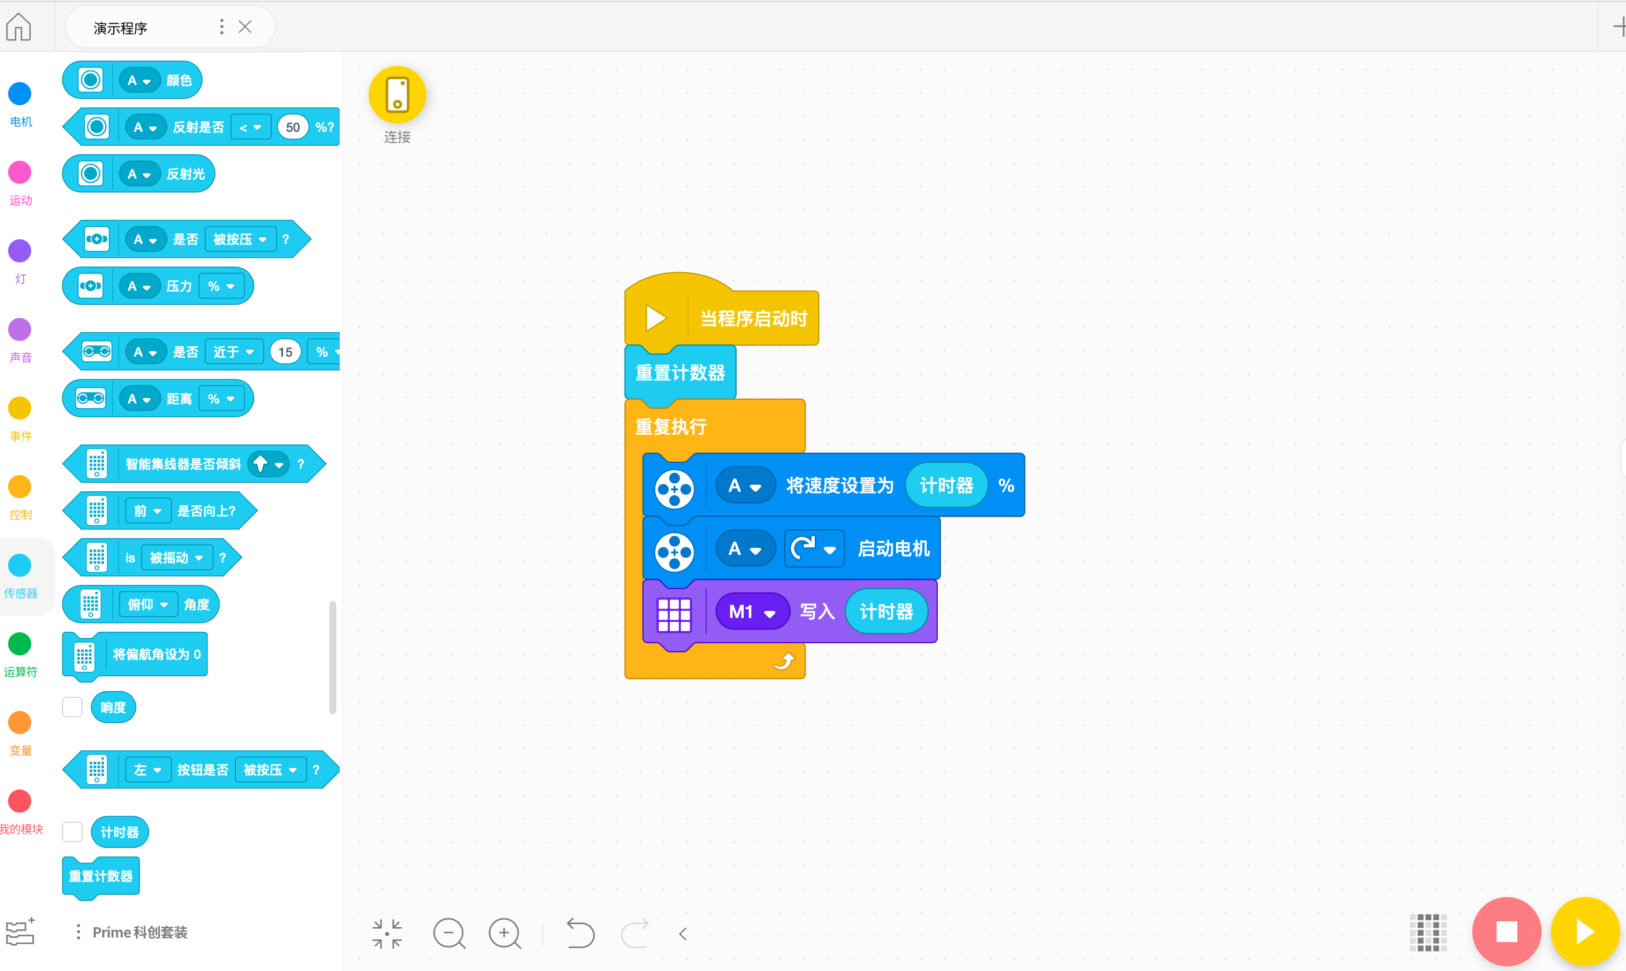
Task: Run the program with yellow play button
Action: pos(1585,932)
